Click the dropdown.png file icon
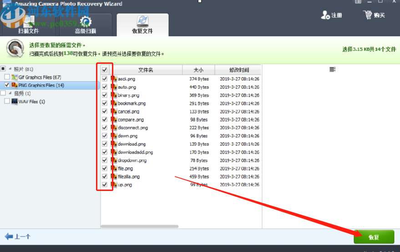 [x=114, y=160]
